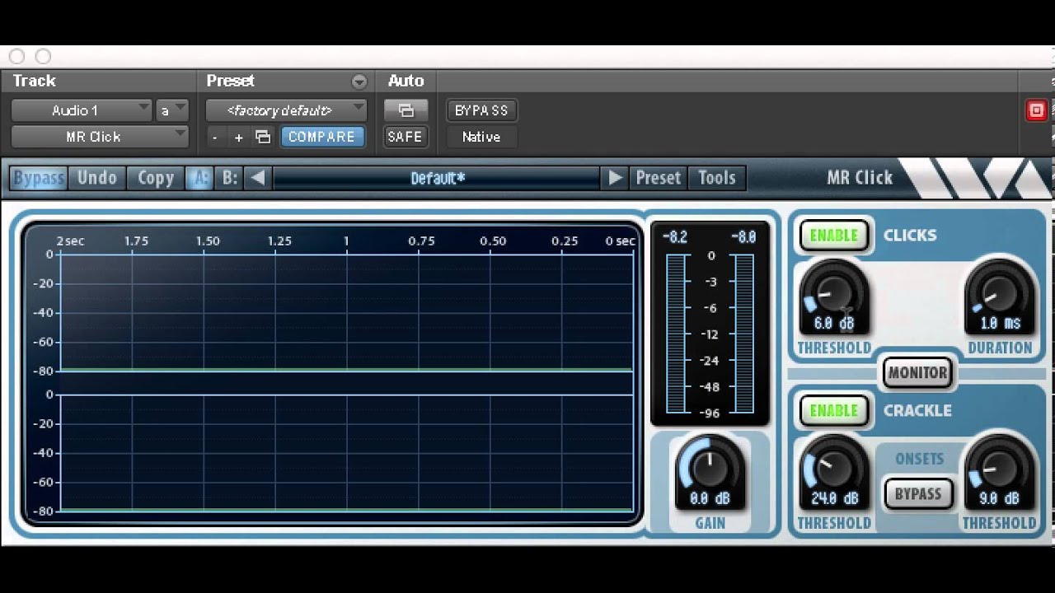Open the Tools menu
Image resolution: width=1055 pixels, height=593 pixels.
pos(717,178)
